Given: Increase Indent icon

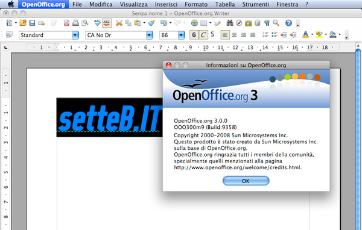Looking at the screenshot, I should point(293,35).
